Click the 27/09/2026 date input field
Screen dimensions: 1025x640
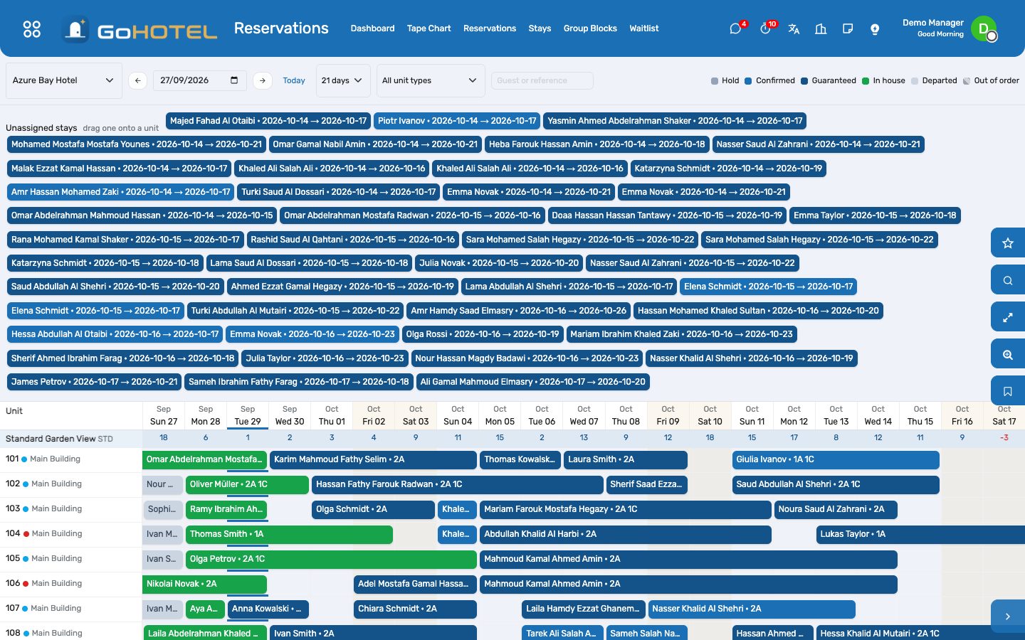click(x=199, y=80)
